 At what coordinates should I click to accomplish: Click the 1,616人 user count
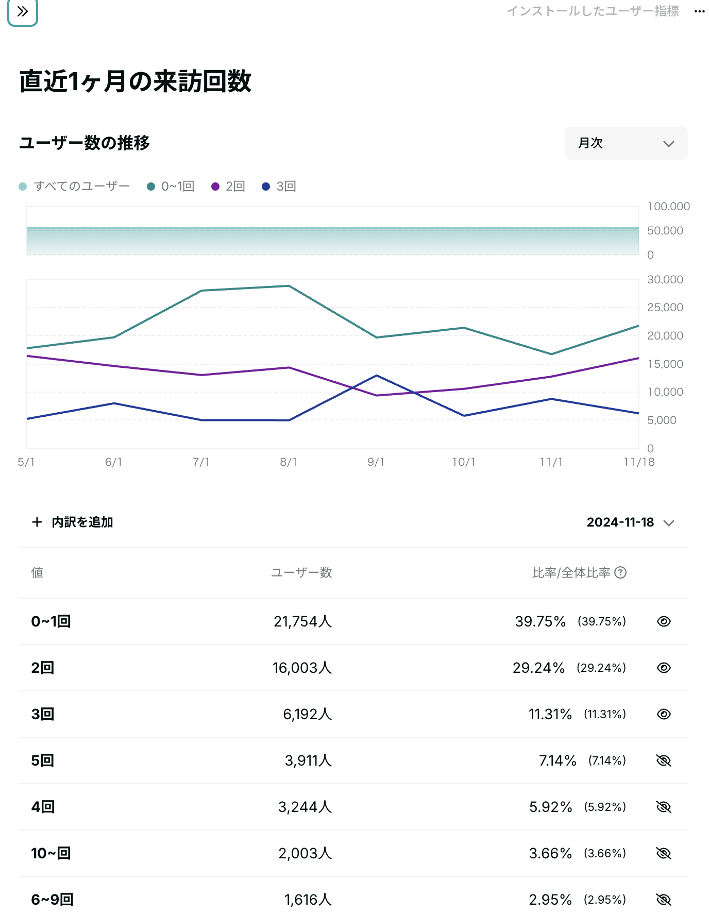click(309, 900)
